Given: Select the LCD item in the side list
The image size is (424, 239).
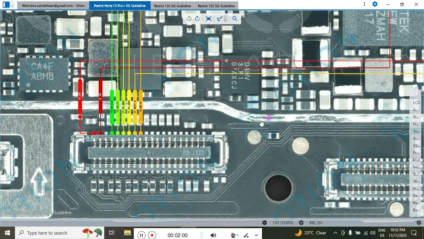Looking at the screenshot, I should pos(416,103).
